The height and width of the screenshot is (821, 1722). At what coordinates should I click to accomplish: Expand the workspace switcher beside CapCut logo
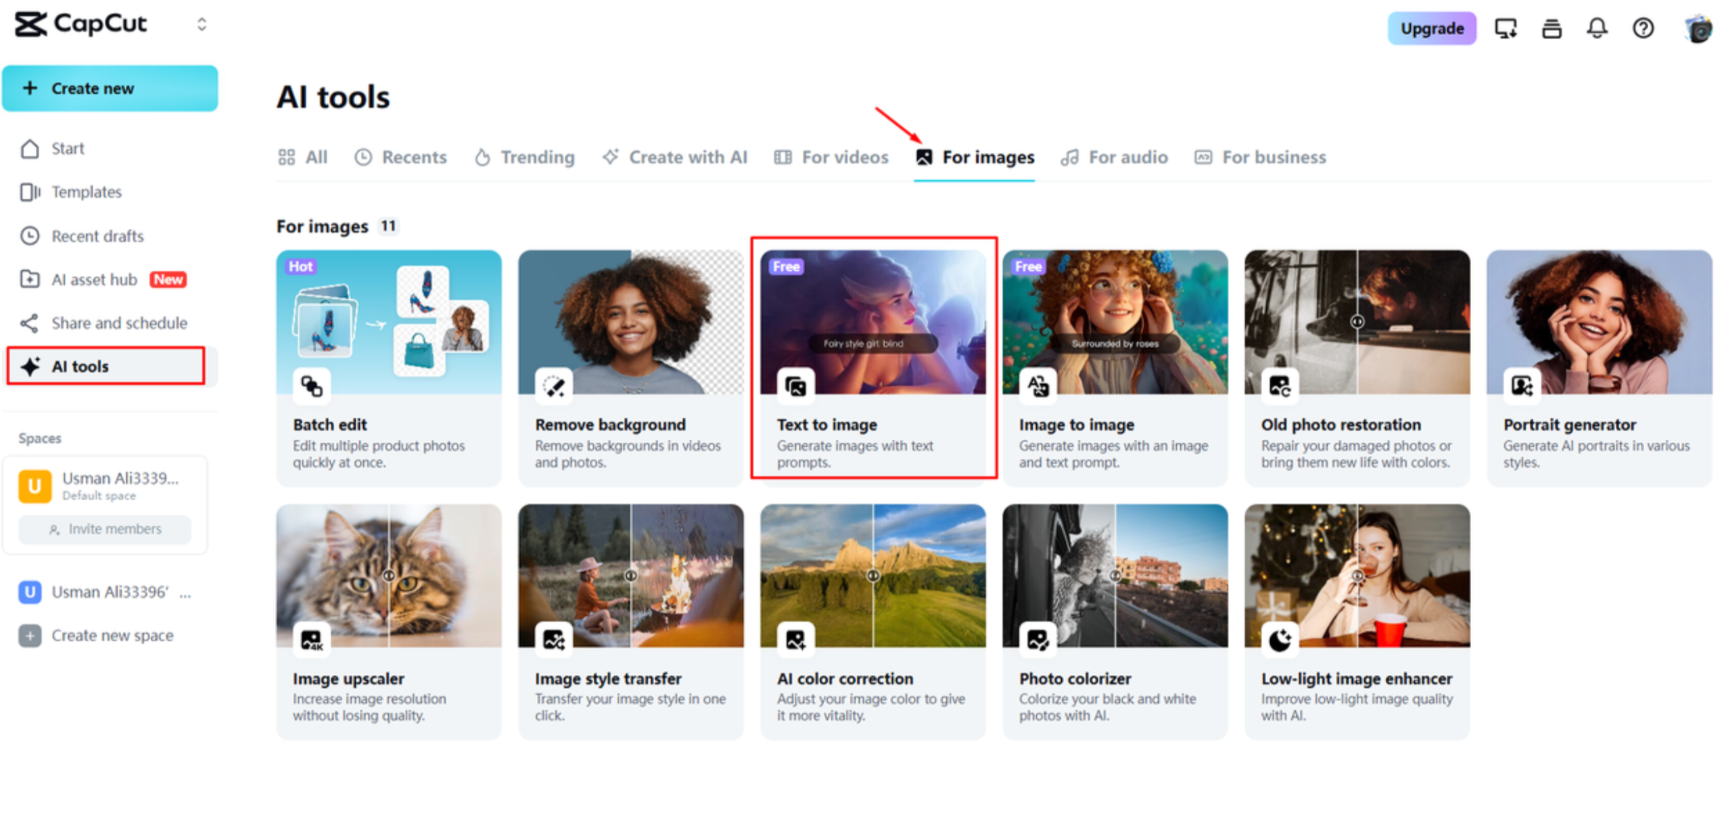202,24
